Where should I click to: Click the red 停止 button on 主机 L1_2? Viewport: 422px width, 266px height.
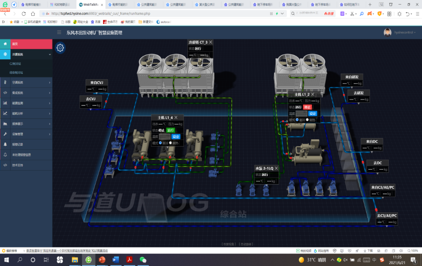(x=307, y=107)
